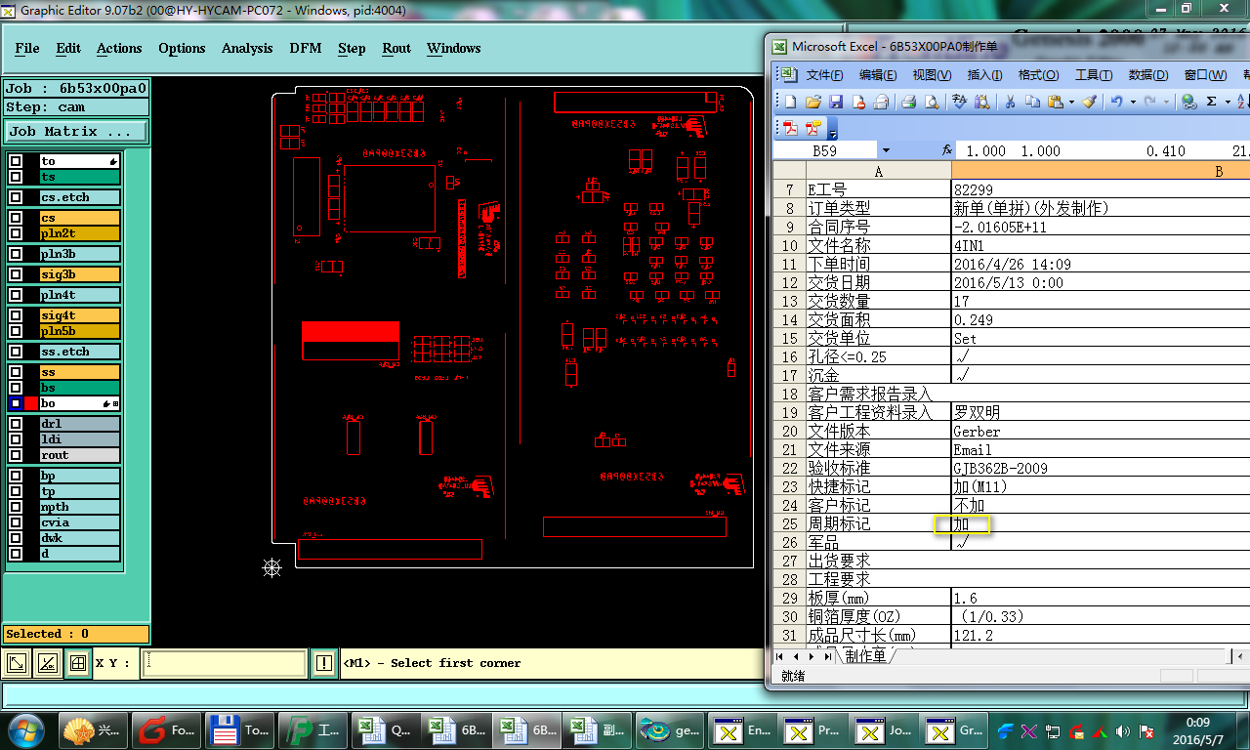Viewport: 1250px width, 750px height.
Task: Click Format Painter brush icon in Excel
Action: [1090, 102]
